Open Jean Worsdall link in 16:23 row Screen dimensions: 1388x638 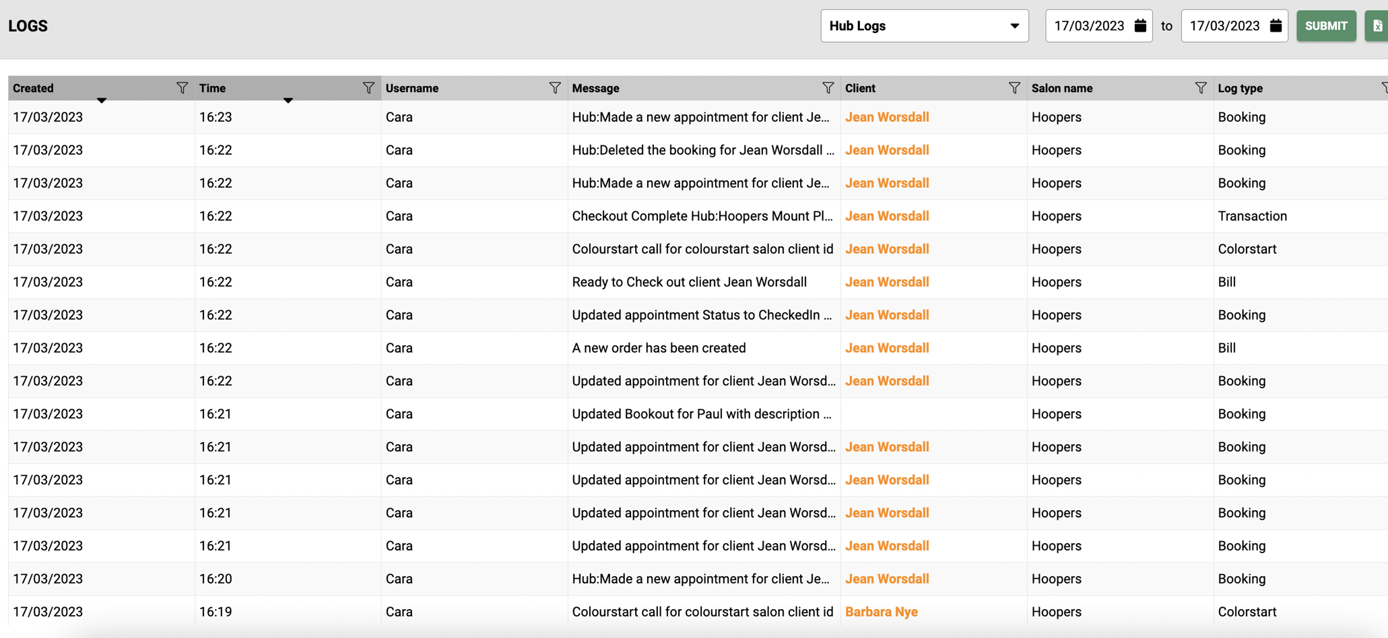coord(886,117)
